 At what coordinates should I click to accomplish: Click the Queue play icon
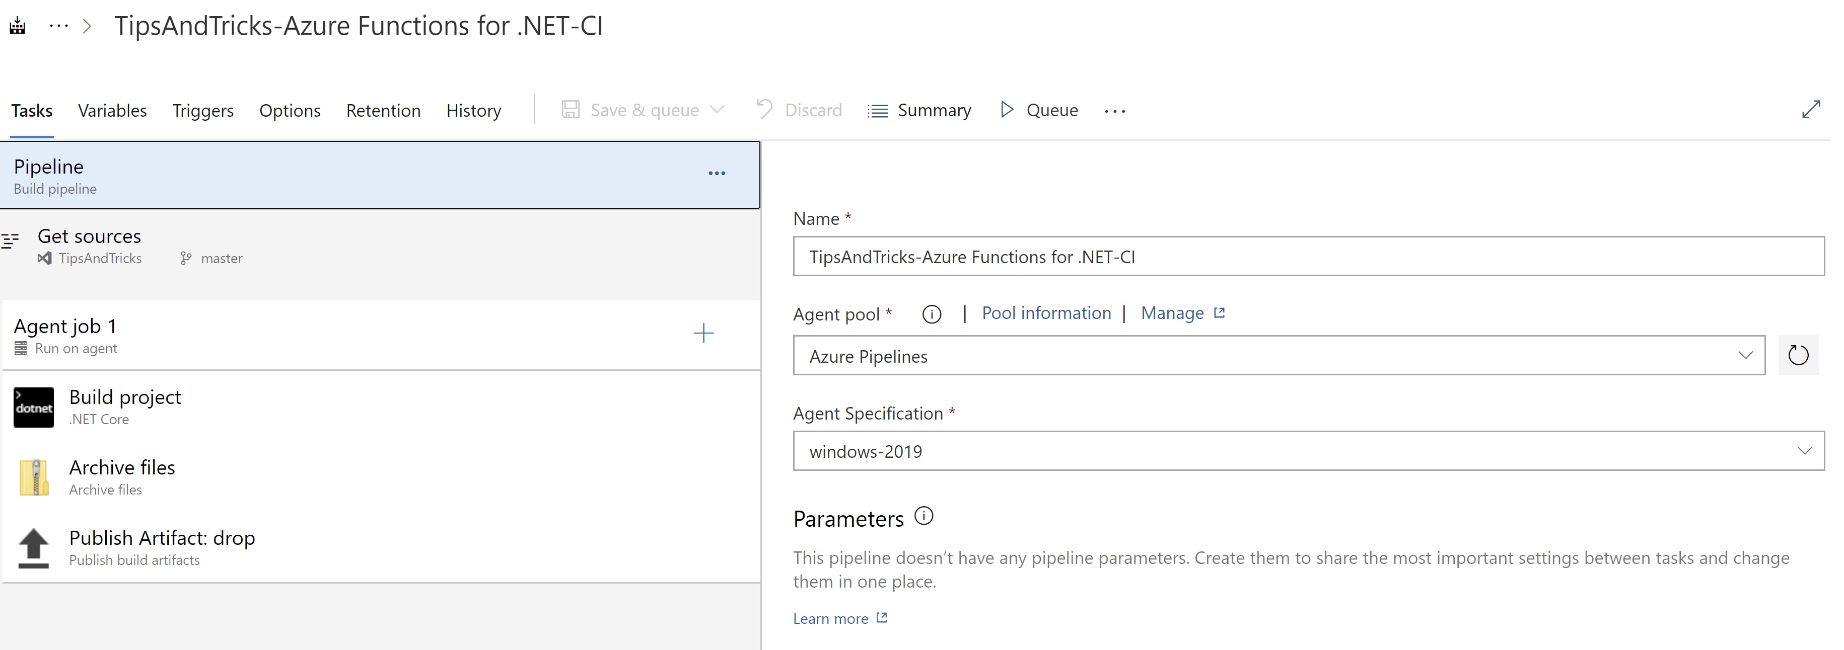(x=1007, y=109)
